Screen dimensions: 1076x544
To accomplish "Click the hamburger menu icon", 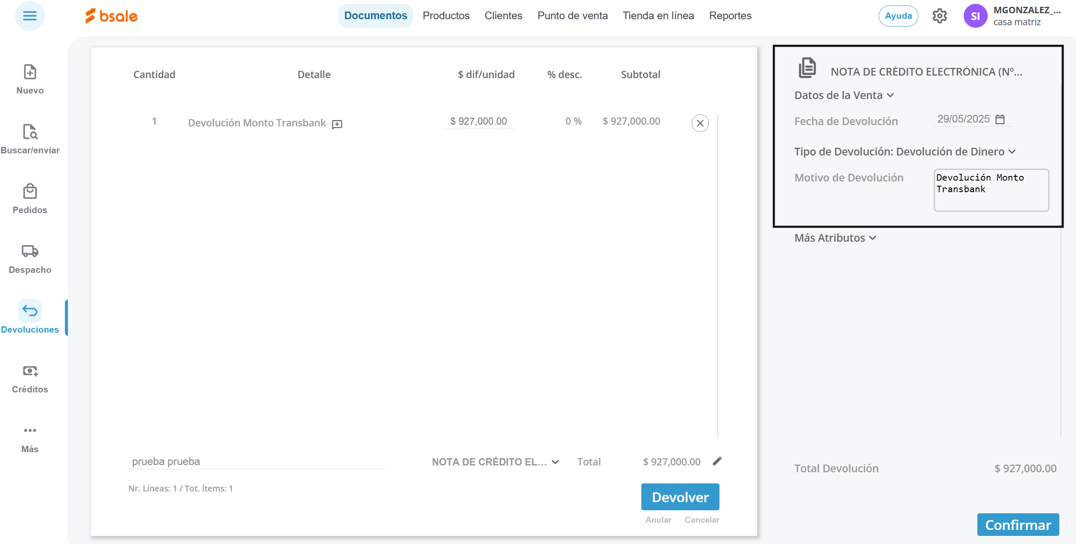I will pyautogui.click(x=29, y=16).
